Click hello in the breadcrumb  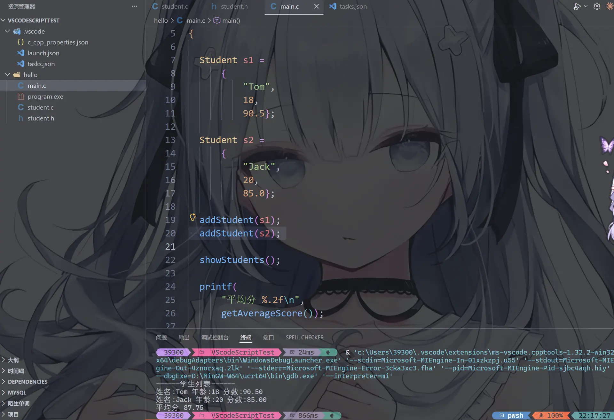click(161, 20)
